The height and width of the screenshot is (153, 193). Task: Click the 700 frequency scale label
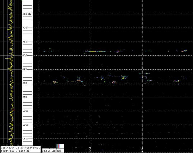(24, 28)
